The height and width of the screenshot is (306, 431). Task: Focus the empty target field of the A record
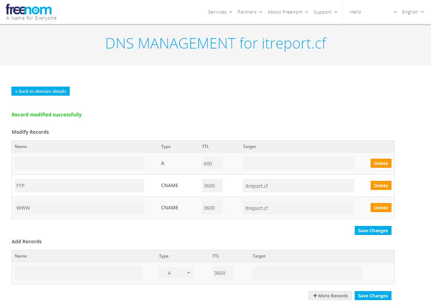299,163
